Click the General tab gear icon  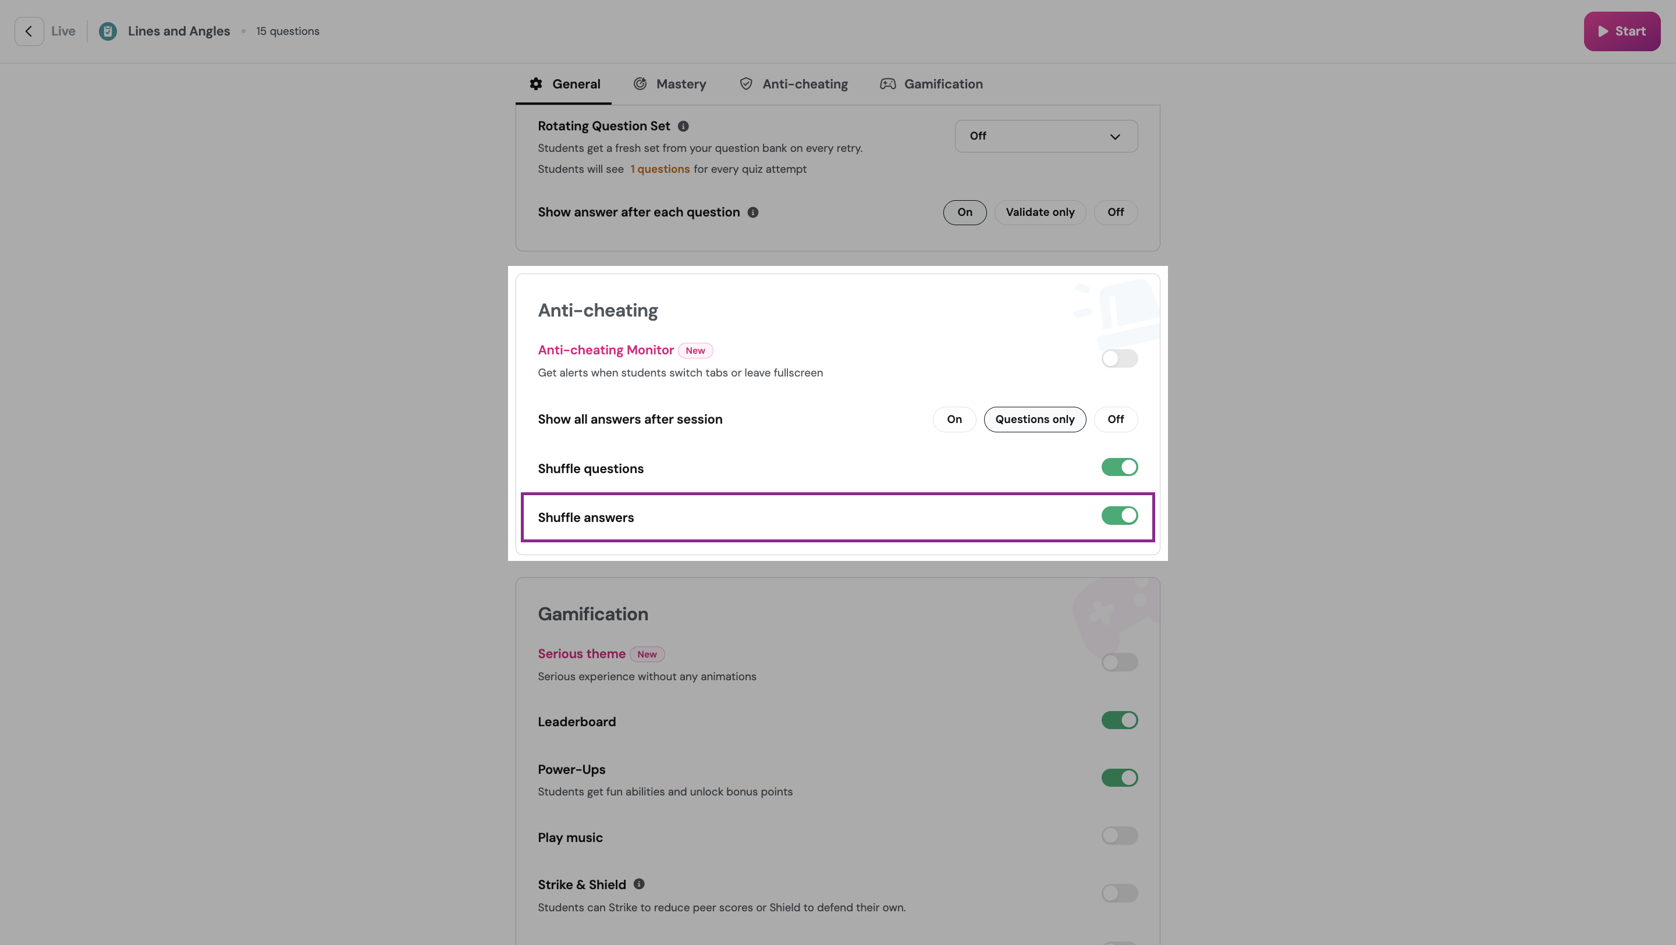pos(535,84)
